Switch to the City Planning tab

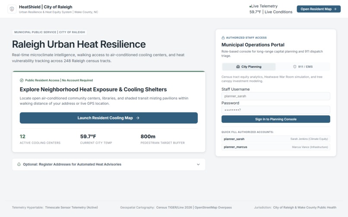pos(249,67)
